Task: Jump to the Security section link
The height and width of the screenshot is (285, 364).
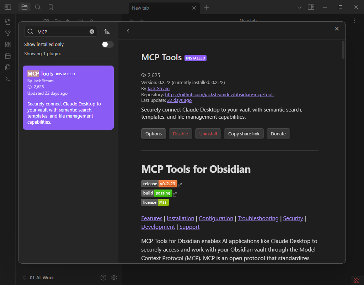Action: [293, 218]
